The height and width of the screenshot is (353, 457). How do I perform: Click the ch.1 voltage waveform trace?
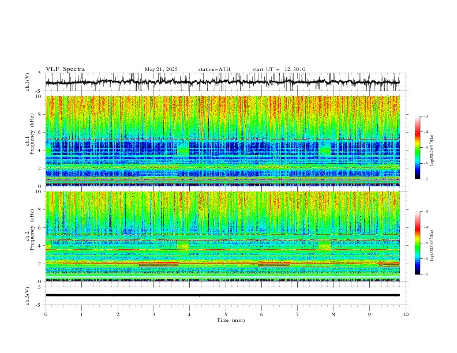pyautogui.click(x=222, y=82)
